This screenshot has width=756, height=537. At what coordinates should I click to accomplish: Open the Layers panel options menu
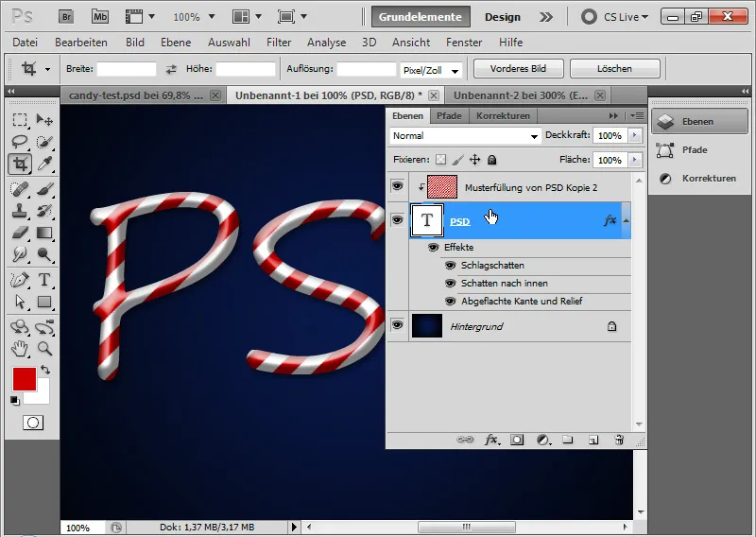pyautogui.click(x=637, y=115)
